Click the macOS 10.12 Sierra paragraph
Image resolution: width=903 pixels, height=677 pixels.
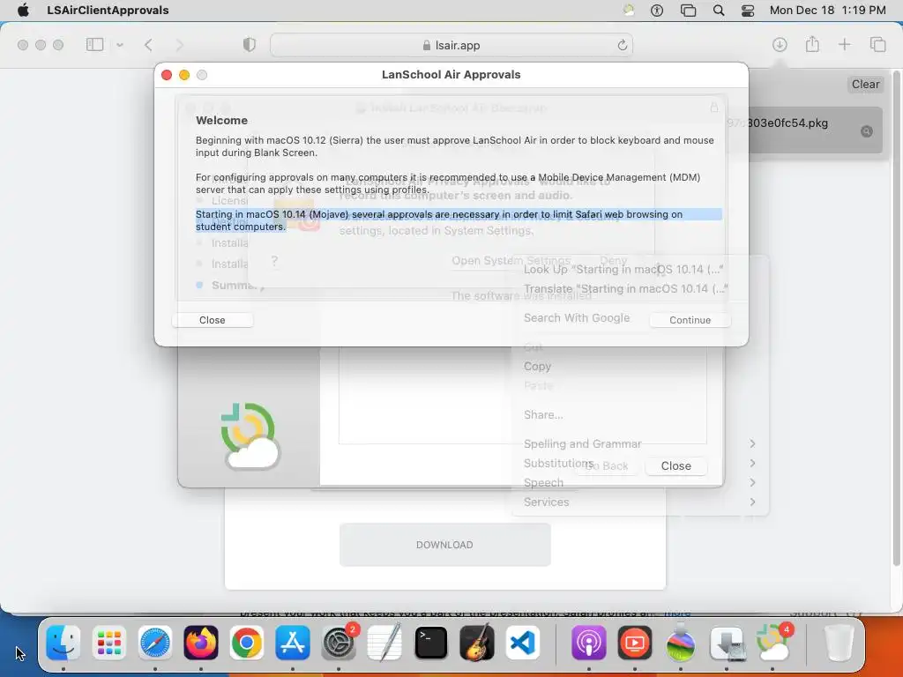pos(454,146)
